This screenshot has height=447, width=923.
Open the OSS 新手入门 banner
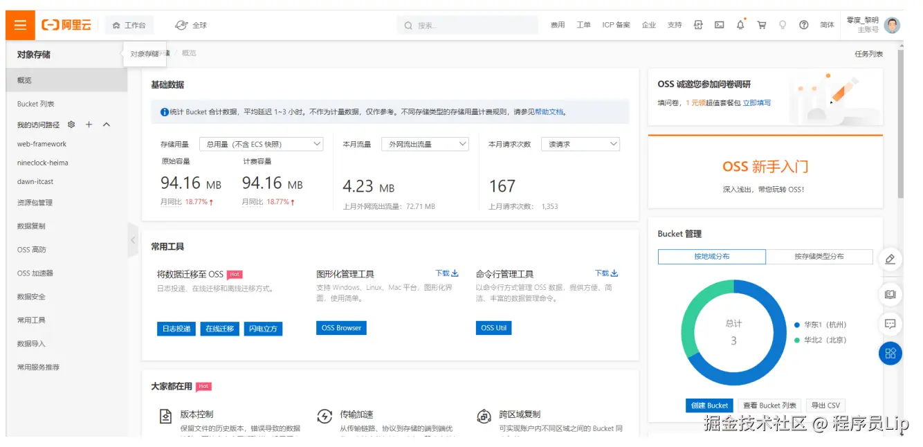(765, 172)
